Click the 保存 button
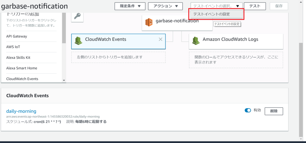This screenshot has width=306, height=143. pos(279,6)
